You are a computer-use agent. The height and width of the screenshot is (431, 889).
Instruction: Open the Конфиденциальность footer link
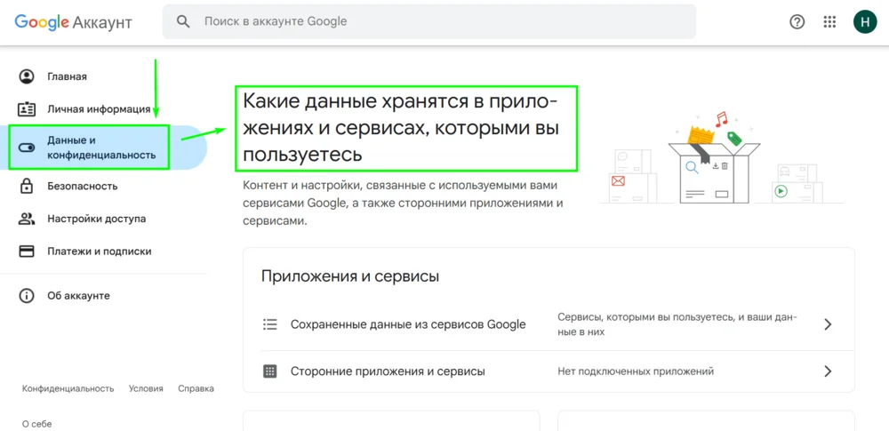(x=68, y=388)
